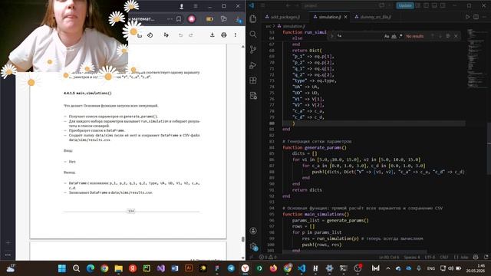The image size is (491, 276).
Task: Click the simulation.jl breadcrumb segment
Action: point(292,26)
